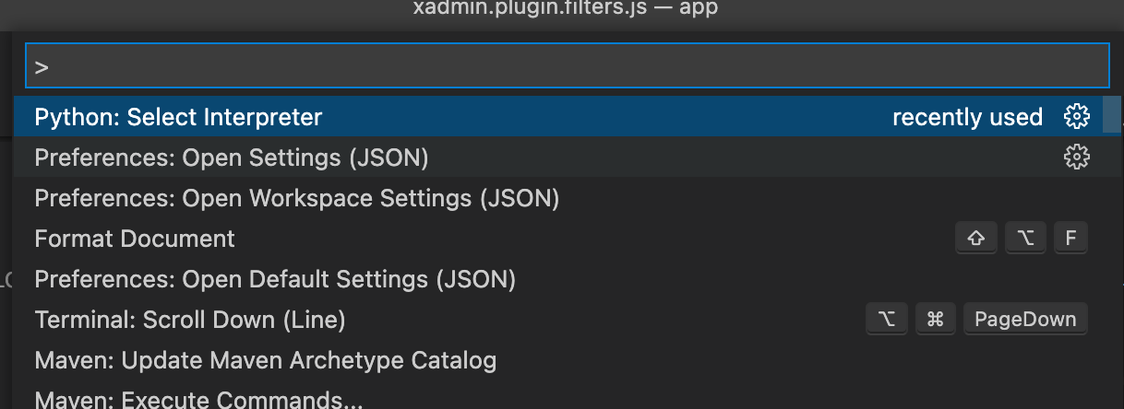Viewport: 1124px width, 409px height.
Task: Select Preferences: Open Workspace Settings (JSON)
Action: pos(296,198)
